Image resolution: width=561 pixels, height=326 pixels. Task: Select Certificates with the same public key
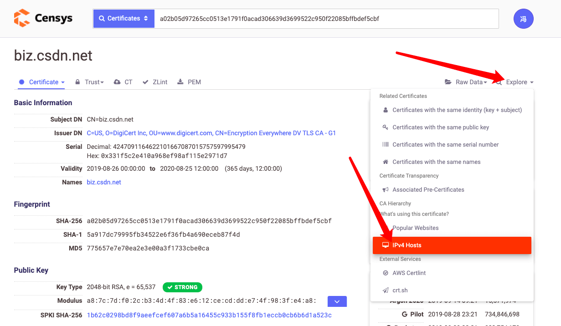452,127
